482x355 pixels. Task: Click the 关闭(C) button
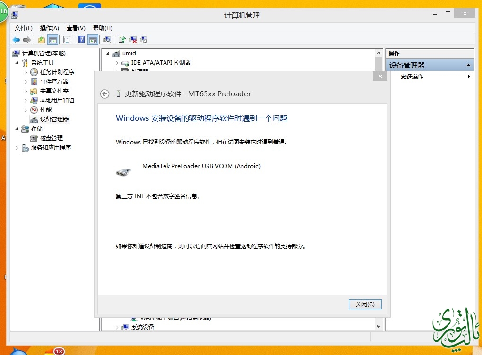pos(365,304)
